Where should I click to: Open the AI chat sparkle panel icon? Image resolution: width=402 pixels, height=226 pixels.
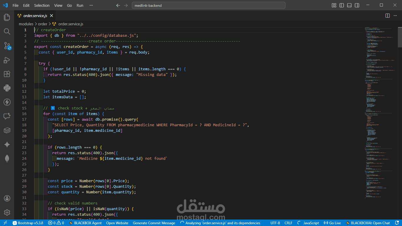pyautogui.click(x=7, y=116)
